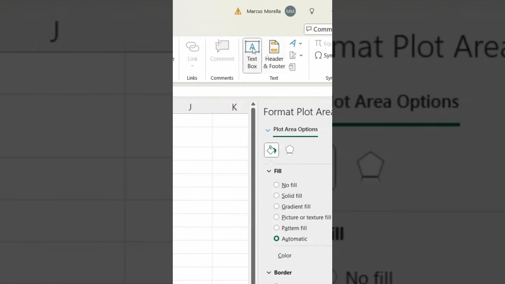
Task: Select the Fill & Line paint bucket tab
Action: click(271, 150)
